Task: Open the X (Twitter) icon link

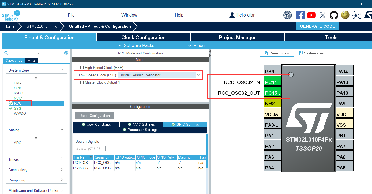Action: pyautogui.click(x=323, y=15)
